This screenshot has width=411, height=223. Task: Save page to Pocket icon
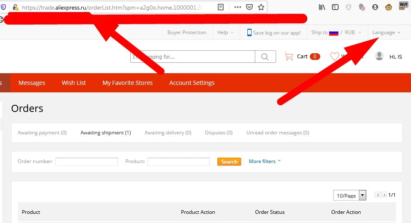[249, 7]
